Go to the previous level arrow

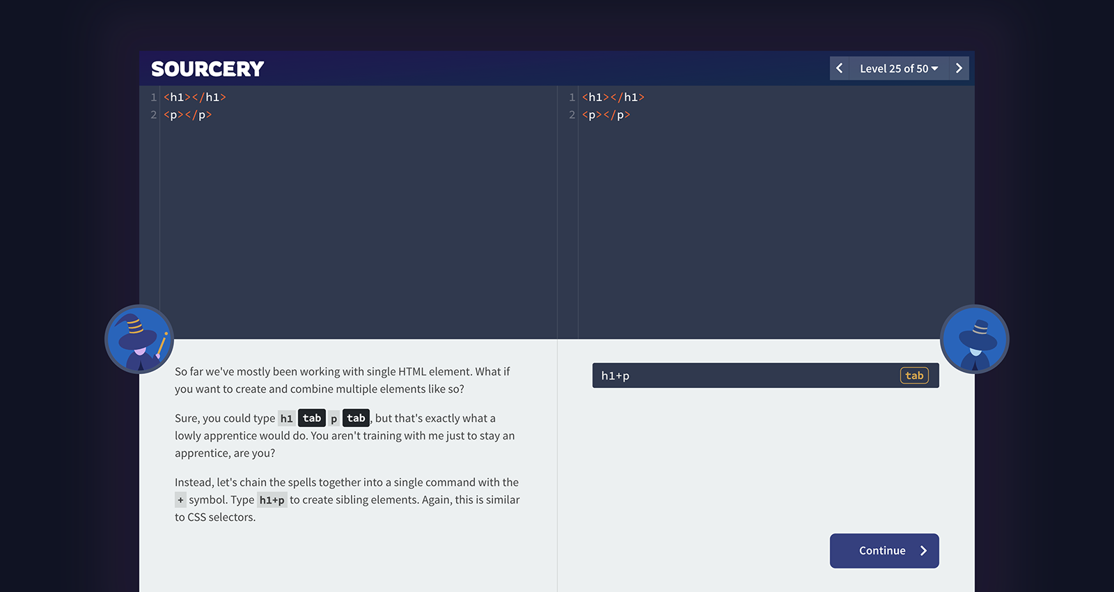(x=840, y=68)
